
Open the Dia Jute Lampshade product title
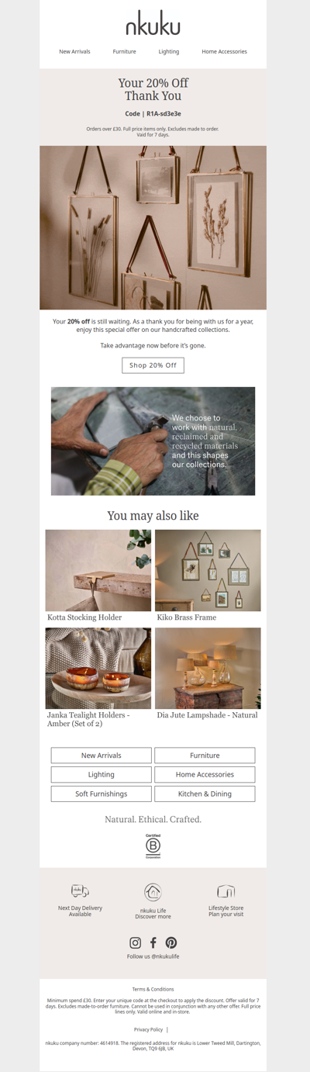[x=207, y=715]
